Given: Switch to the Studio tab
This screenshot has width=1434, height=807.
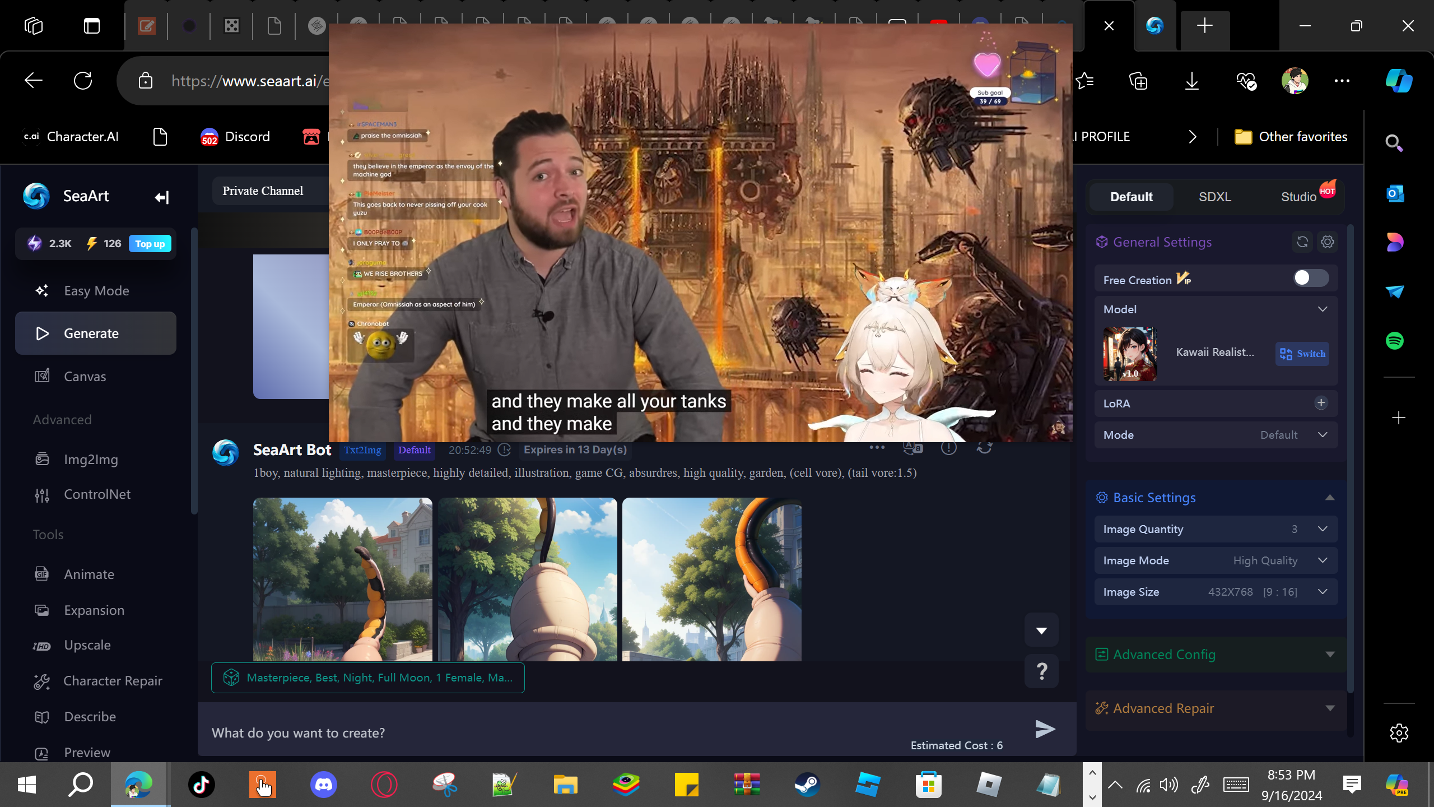Looking at the screenshot, I should coord(1299,197).
